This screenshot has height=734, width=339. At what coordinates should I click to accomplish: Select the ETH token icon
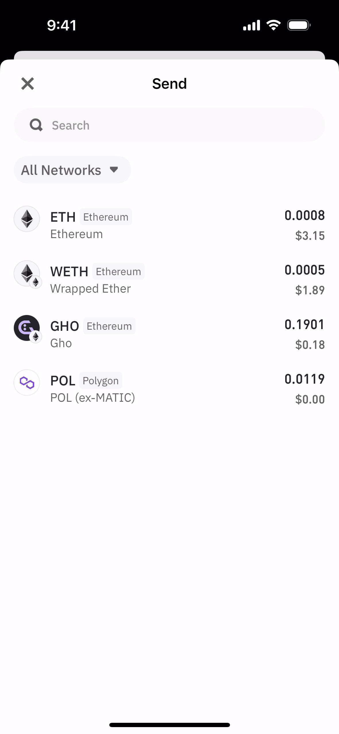27,219
